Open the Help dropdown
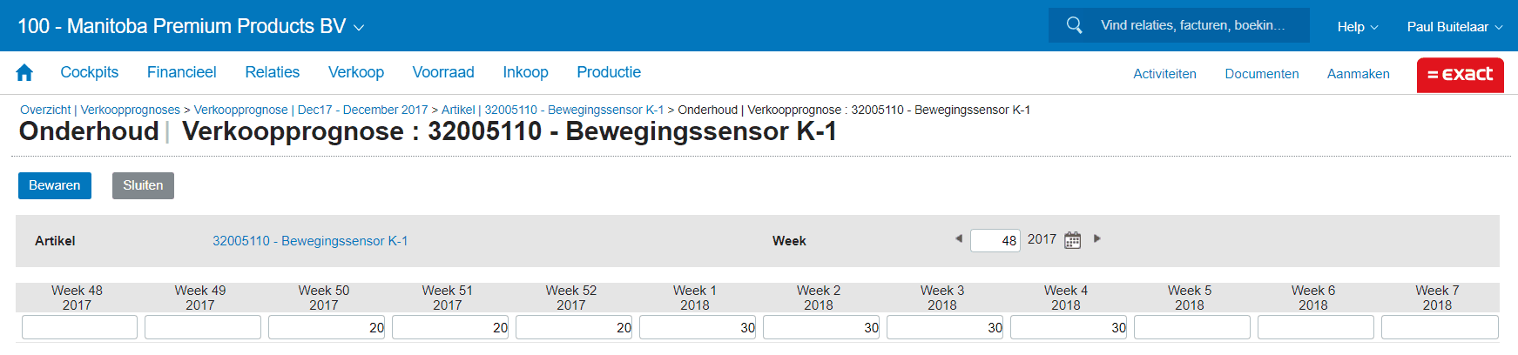Screen dimensions: 1518x355 click(1358, 27)
